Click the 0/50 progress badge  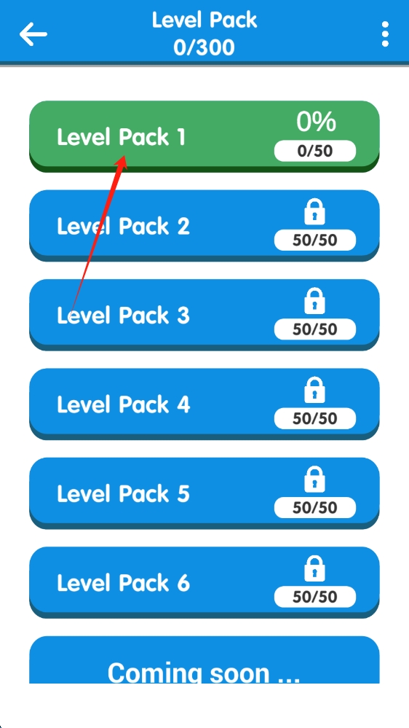pos(315,151)
